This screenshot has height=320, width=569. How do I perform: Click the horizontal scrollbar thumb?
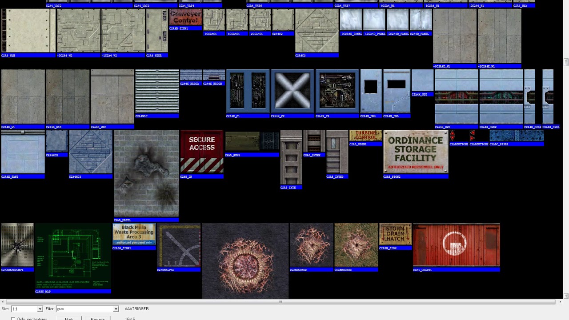click(280, 302)
